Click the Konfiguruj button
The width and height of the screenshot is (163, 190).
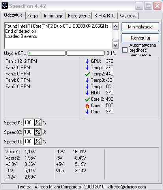point(140,38)
